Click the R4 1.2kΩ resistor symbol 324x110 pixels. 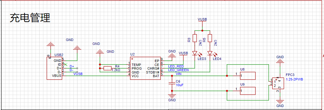[107, 68]
